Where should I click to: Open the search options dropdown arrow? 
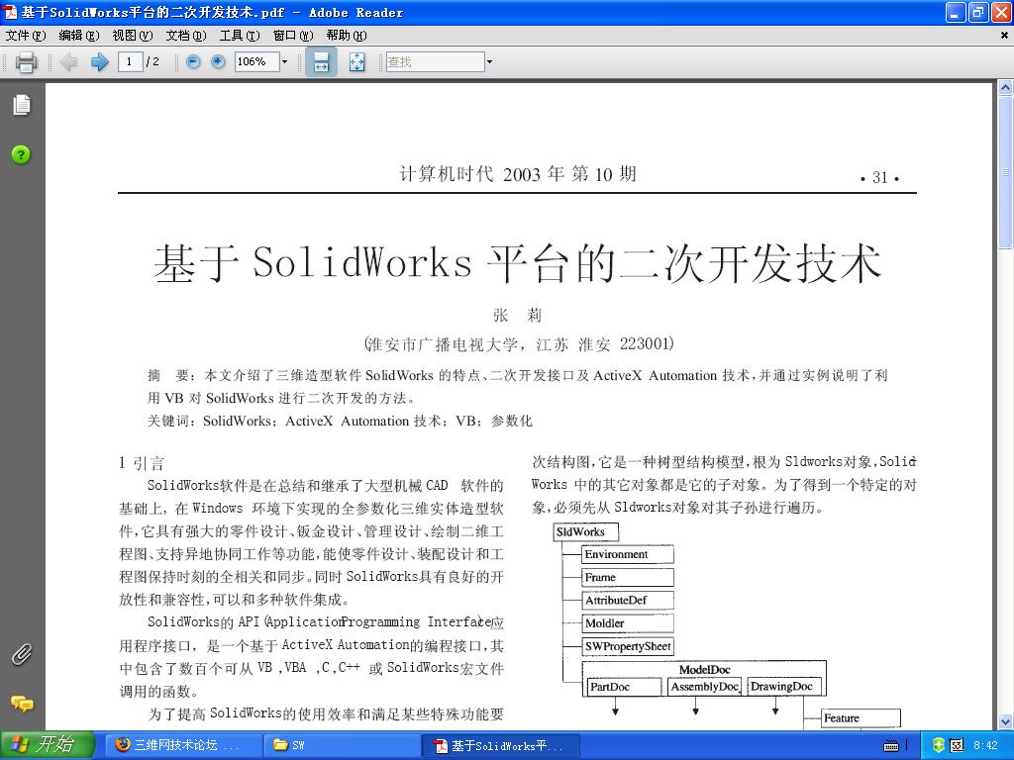pos(489,62)
